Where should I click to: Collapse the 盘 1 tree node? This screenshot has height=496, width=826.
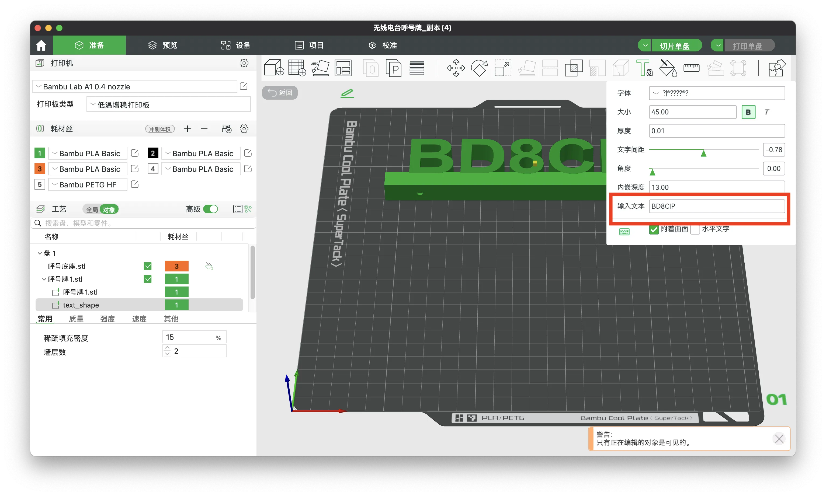click(40, 253)
